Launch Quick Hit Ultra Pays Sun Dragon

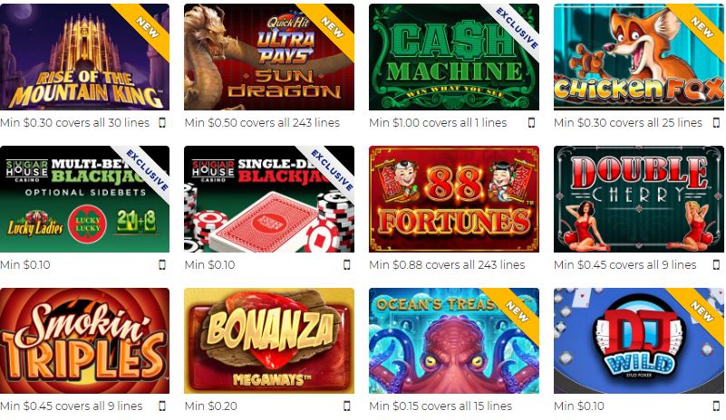click(x=269, y=57)
